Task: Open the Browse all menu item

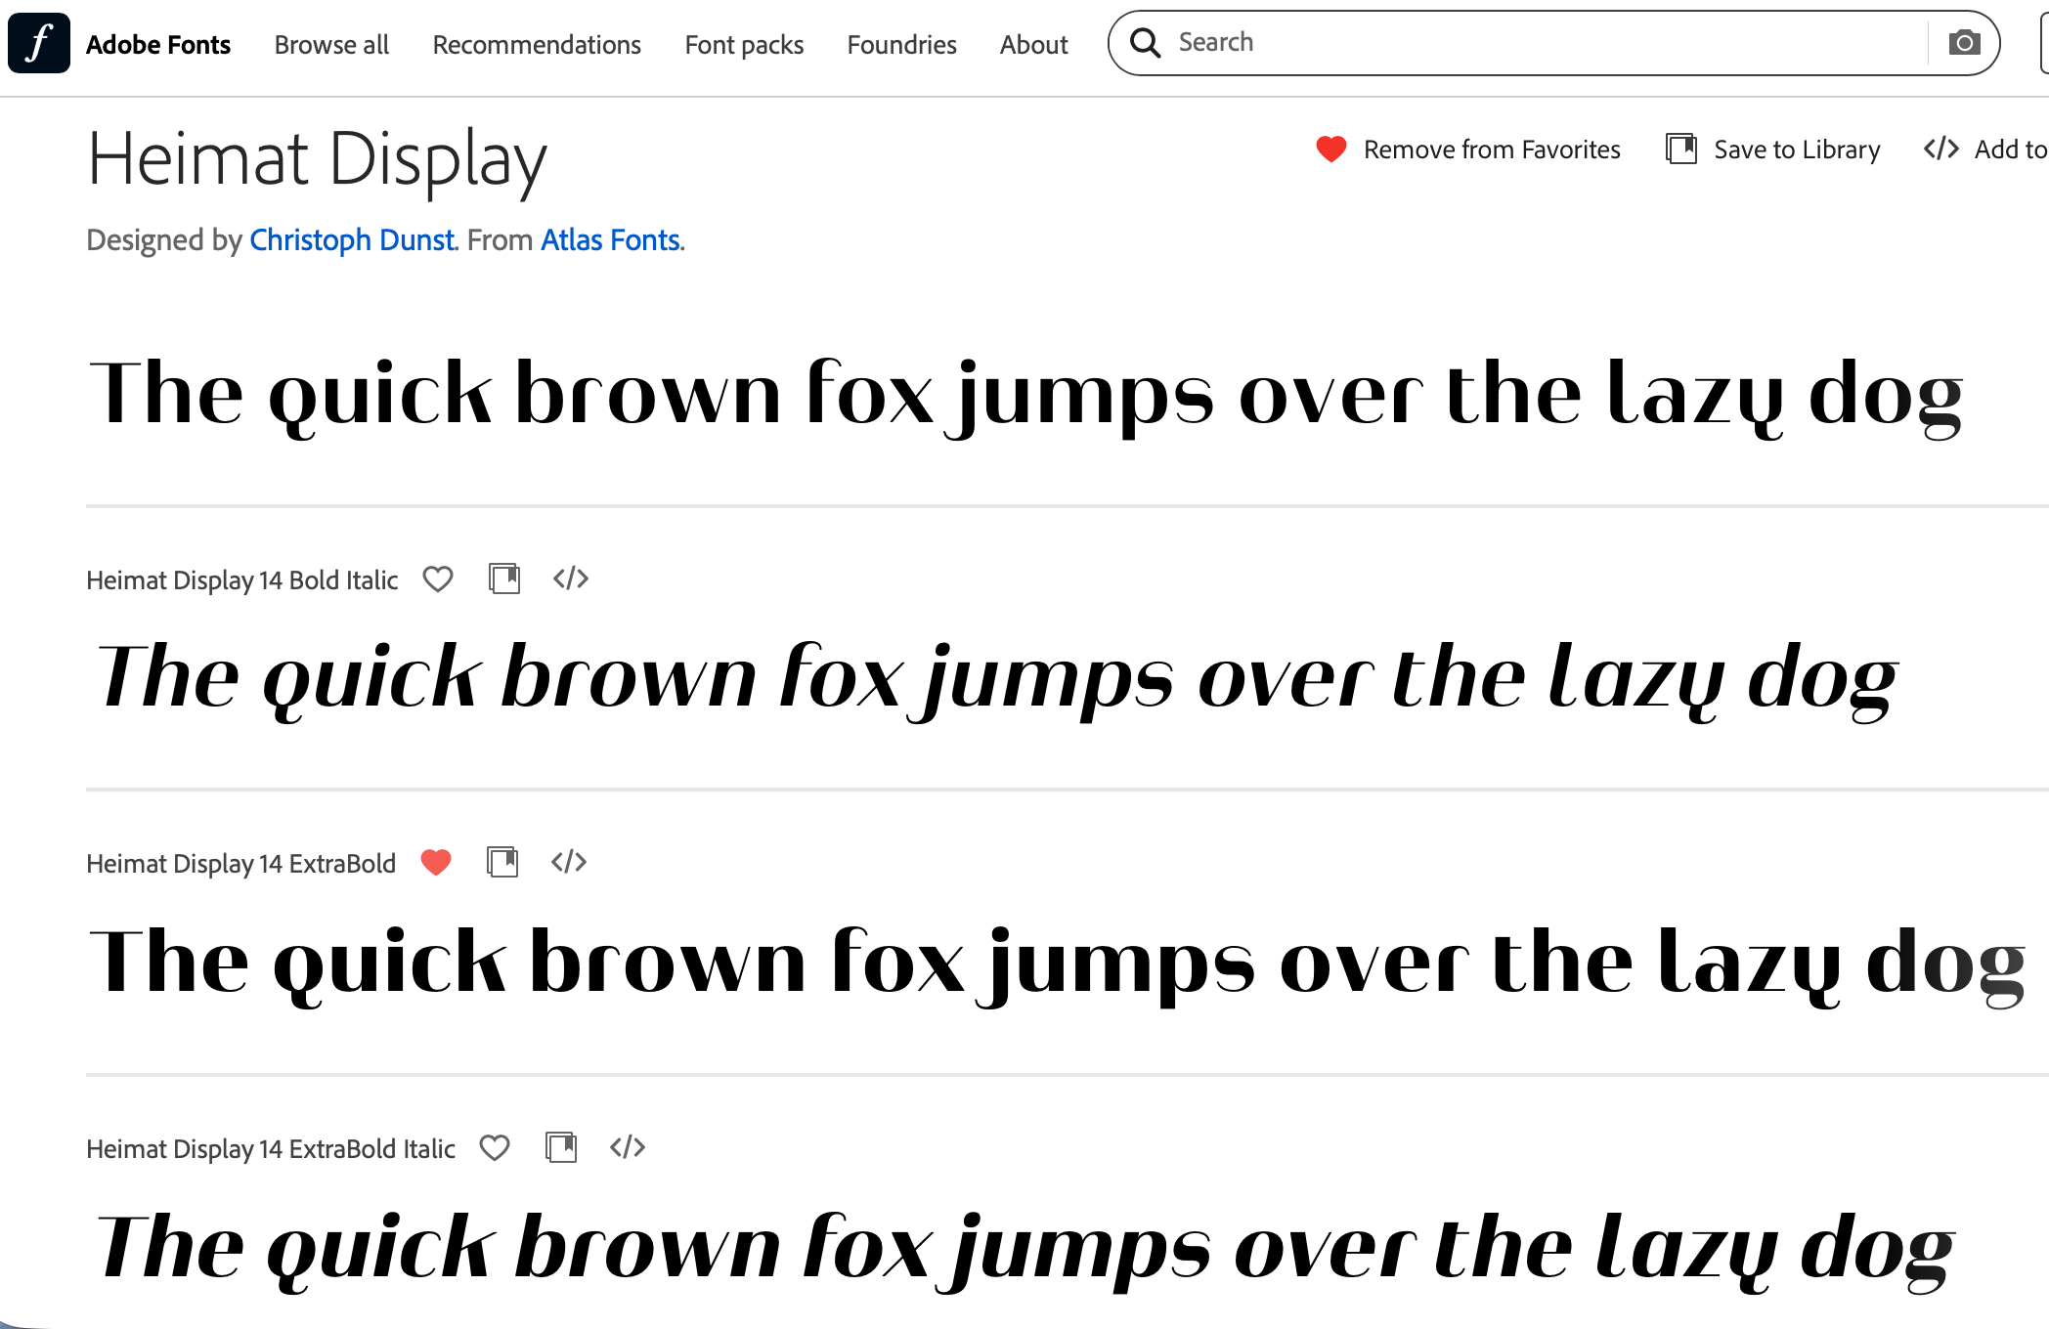Action: (x=331, y=45)
